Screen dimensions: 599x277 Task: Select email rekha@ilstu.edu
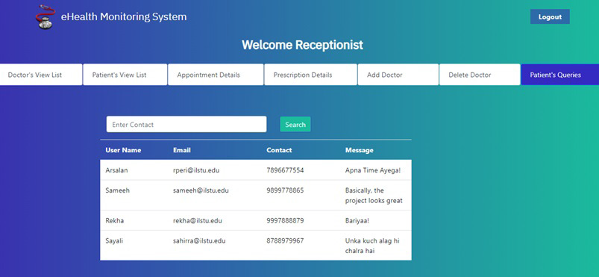pos(198,221)
